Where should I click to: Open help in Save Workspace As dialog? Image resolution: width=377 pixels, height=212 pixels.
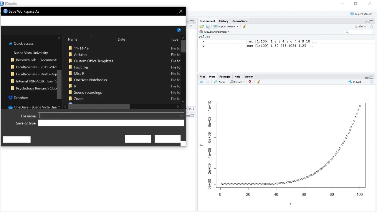179,30
